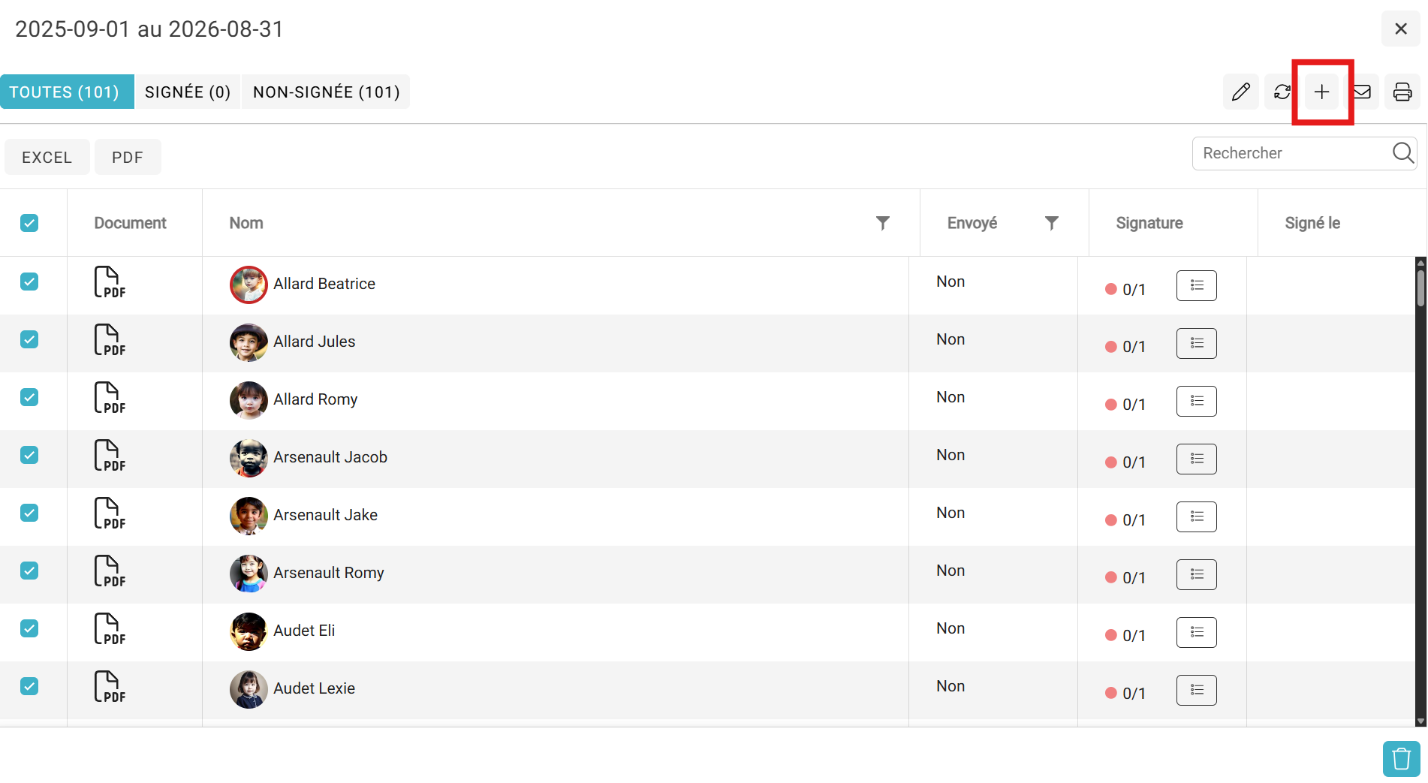Image resolution: width=1428 pixels, height=783 pixels.
Task: Click the plus add icon
Action: (x=1321, y=92)
